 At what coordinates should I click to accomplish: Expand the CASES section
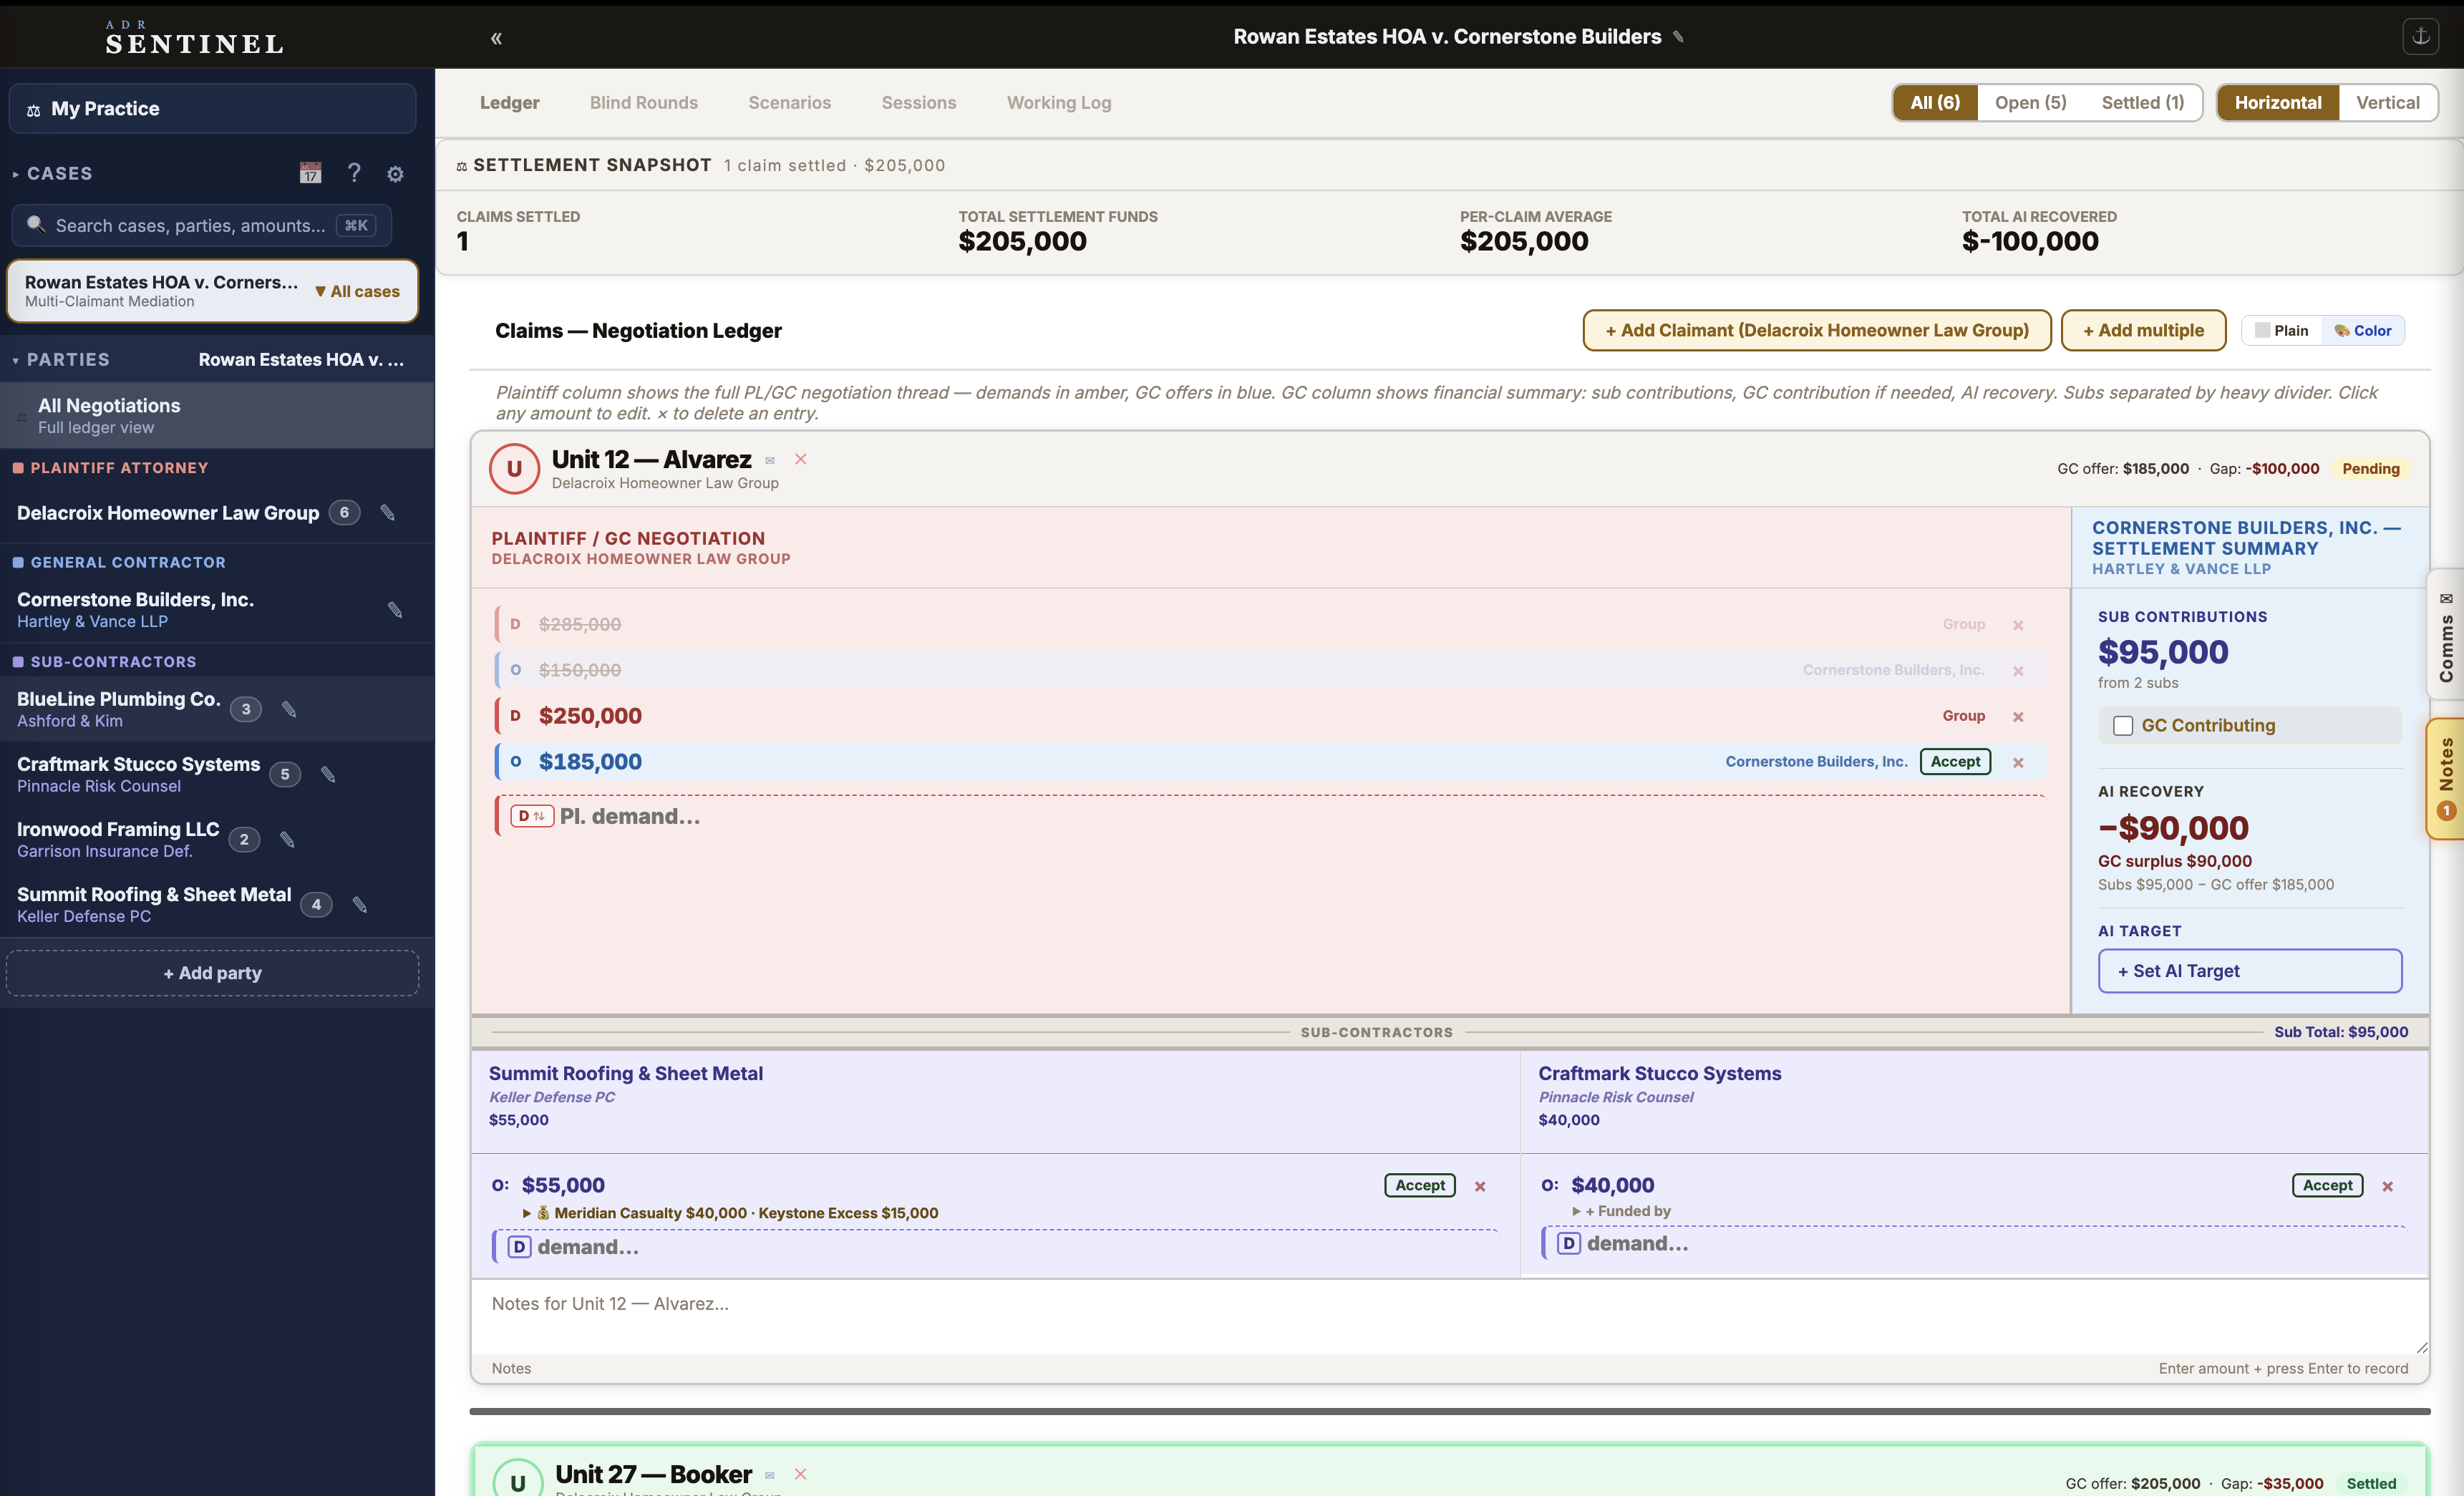(x=53, y=173)
